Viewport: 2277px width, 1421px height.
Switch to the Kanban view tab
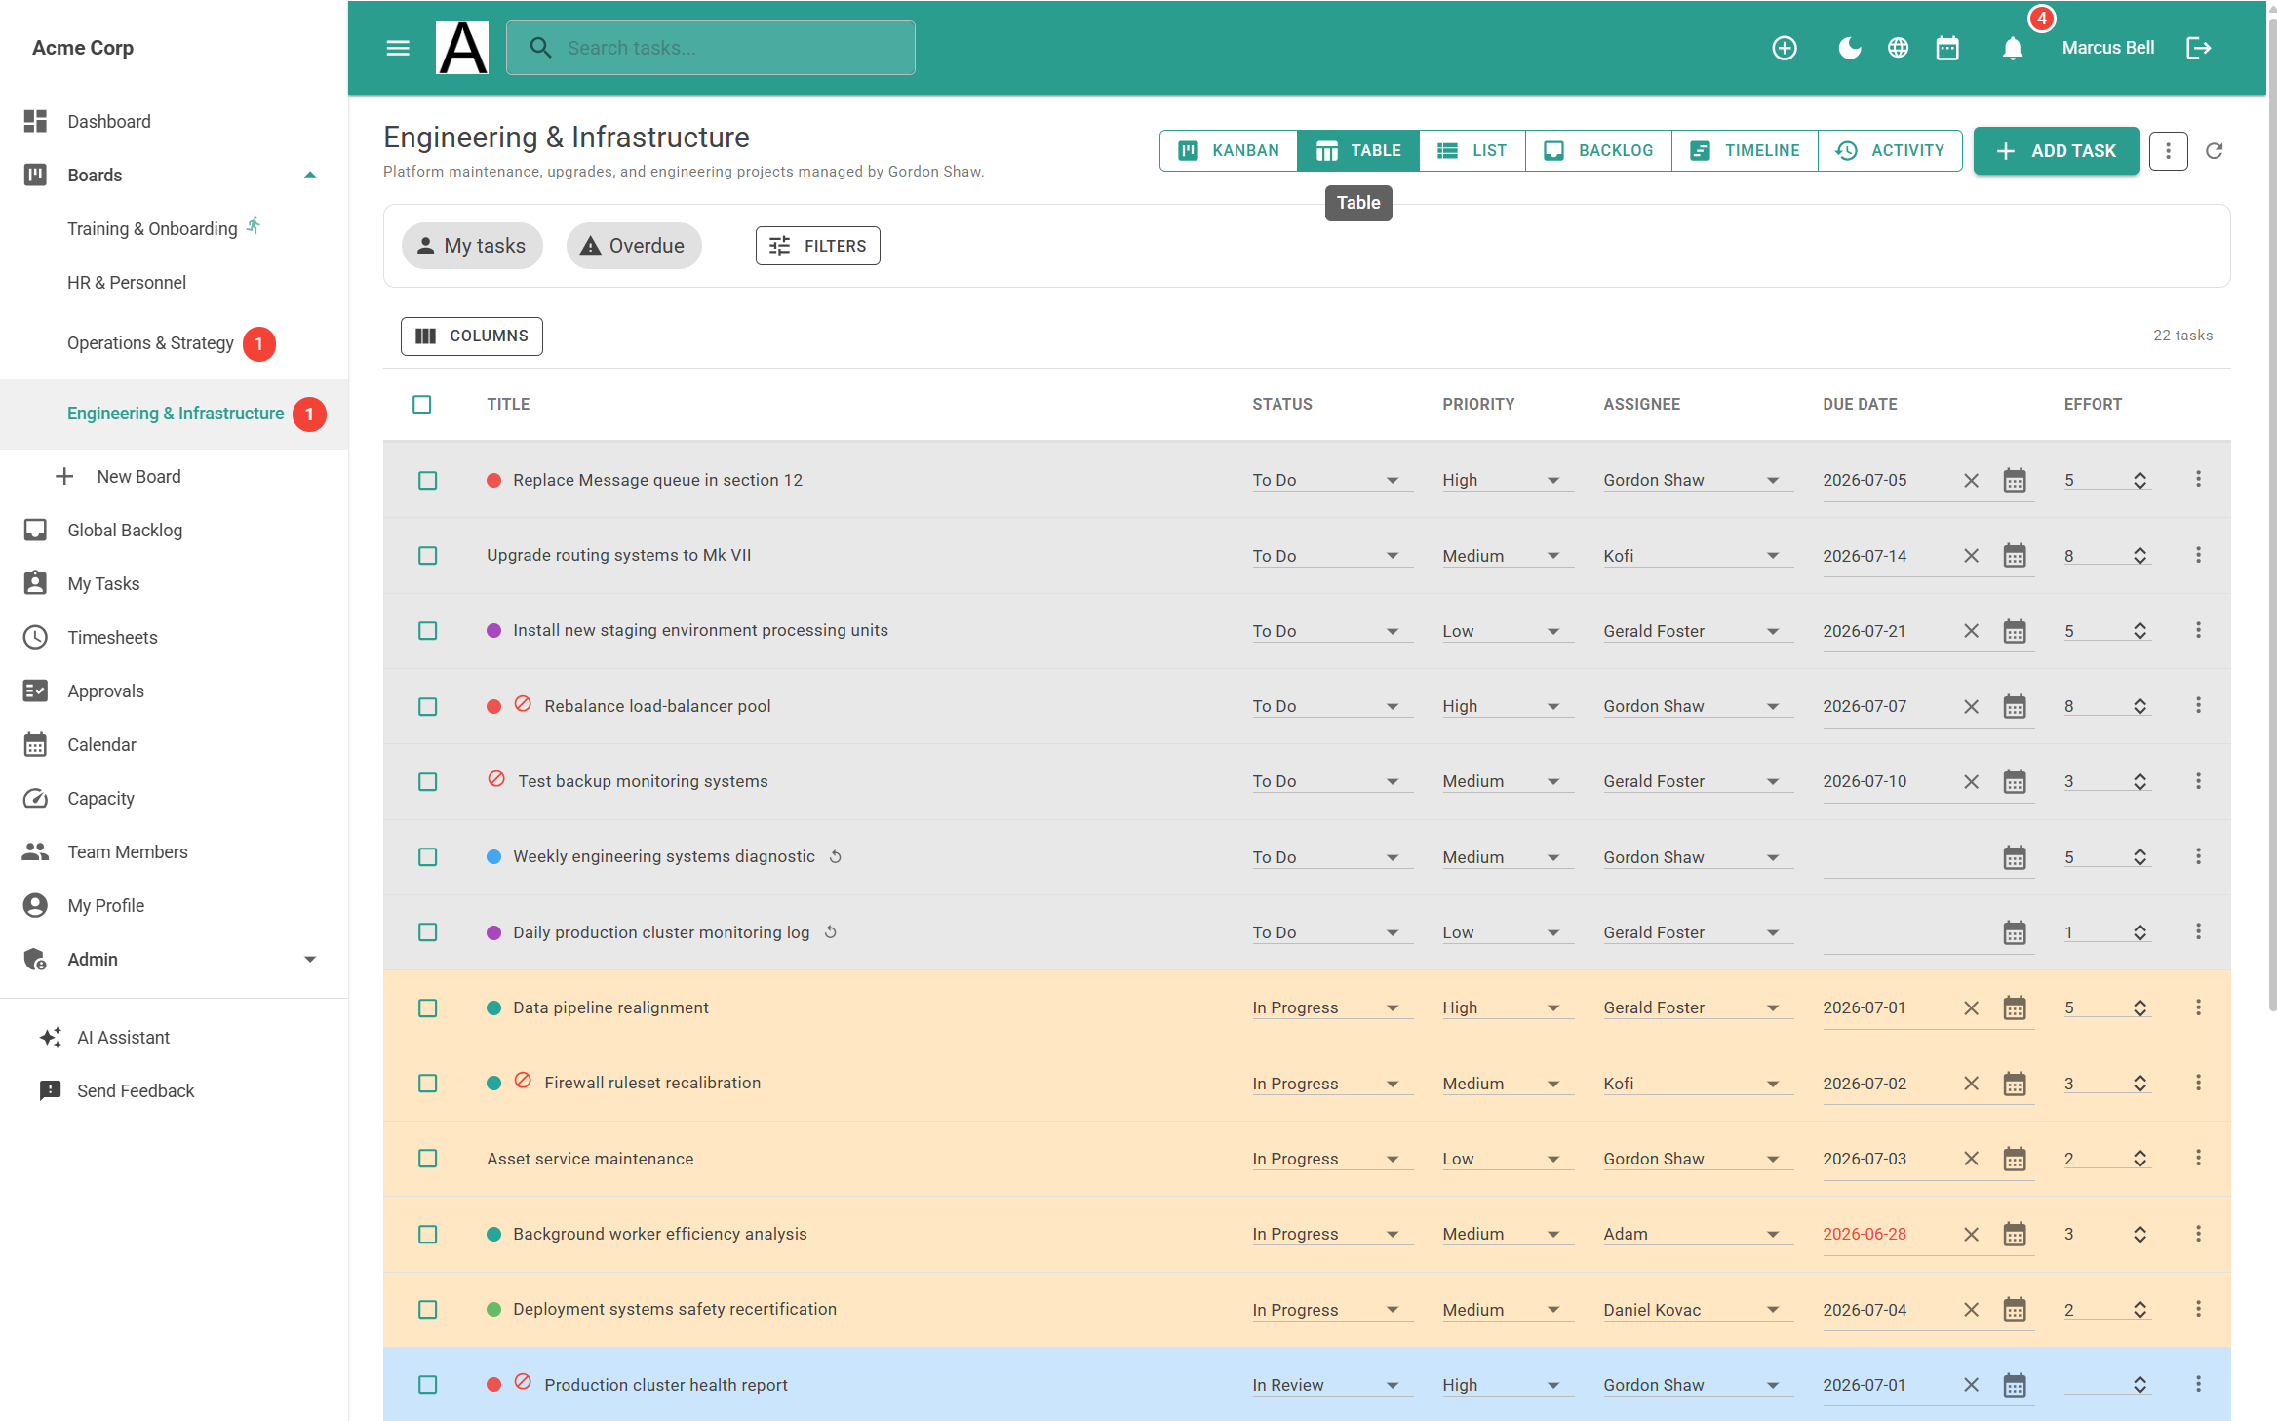pos(1229,150)
